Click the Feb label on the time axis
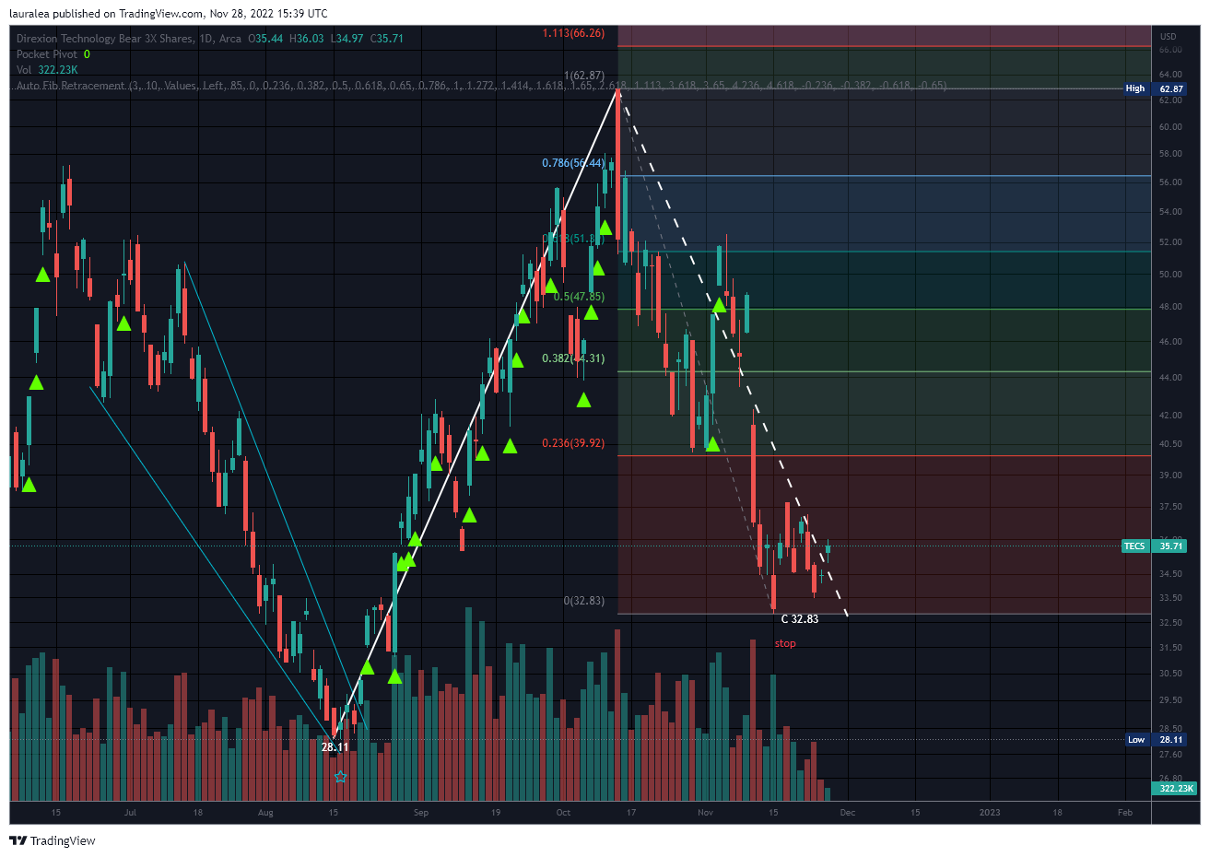 click(x=1125, y=813)
